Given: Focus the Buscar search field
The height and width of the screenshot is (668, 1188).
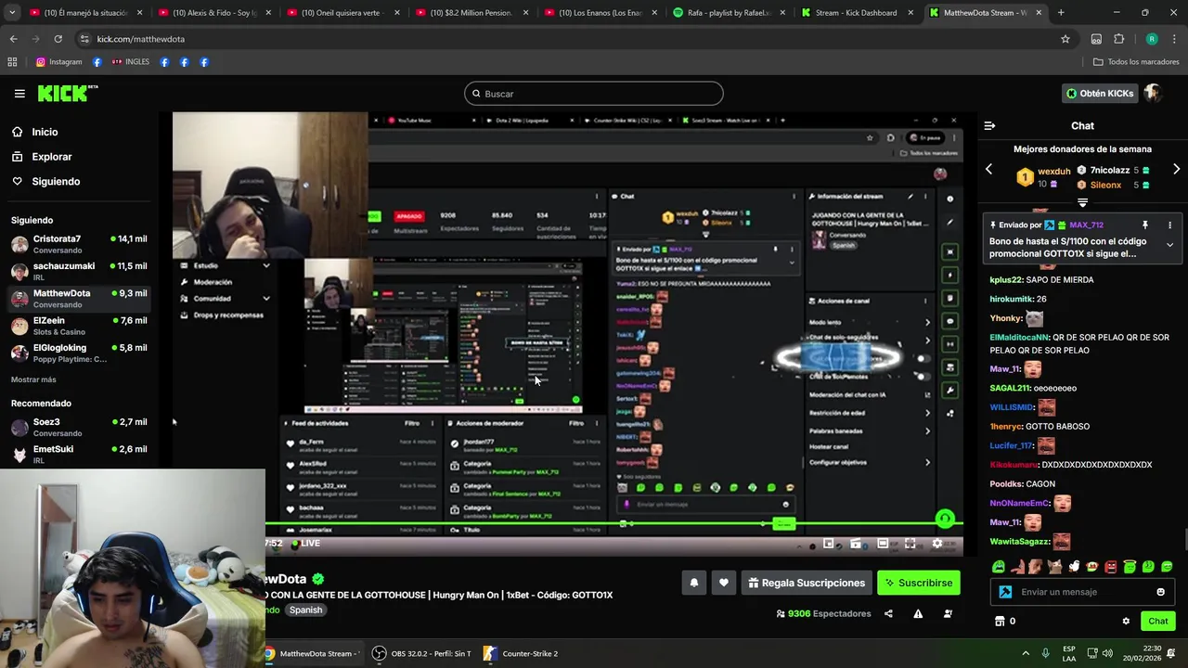Looking at the screenshot, I should point(594,94).
